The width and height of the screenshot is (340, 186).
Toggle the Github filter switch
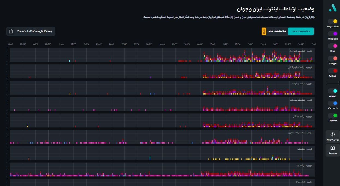click(333, 71)
